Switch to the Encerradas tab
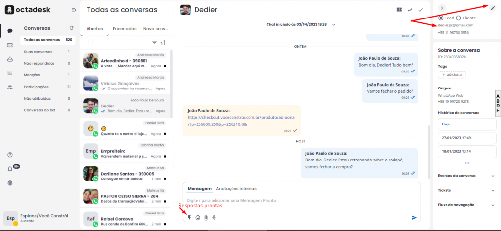 point(125,29)
